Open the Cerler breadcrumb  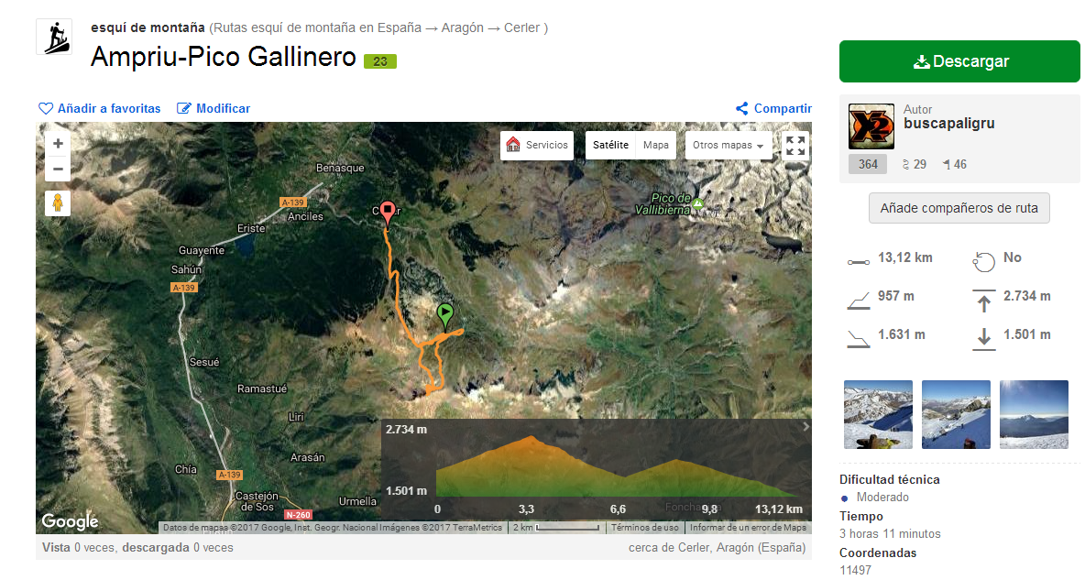(521, 27)
